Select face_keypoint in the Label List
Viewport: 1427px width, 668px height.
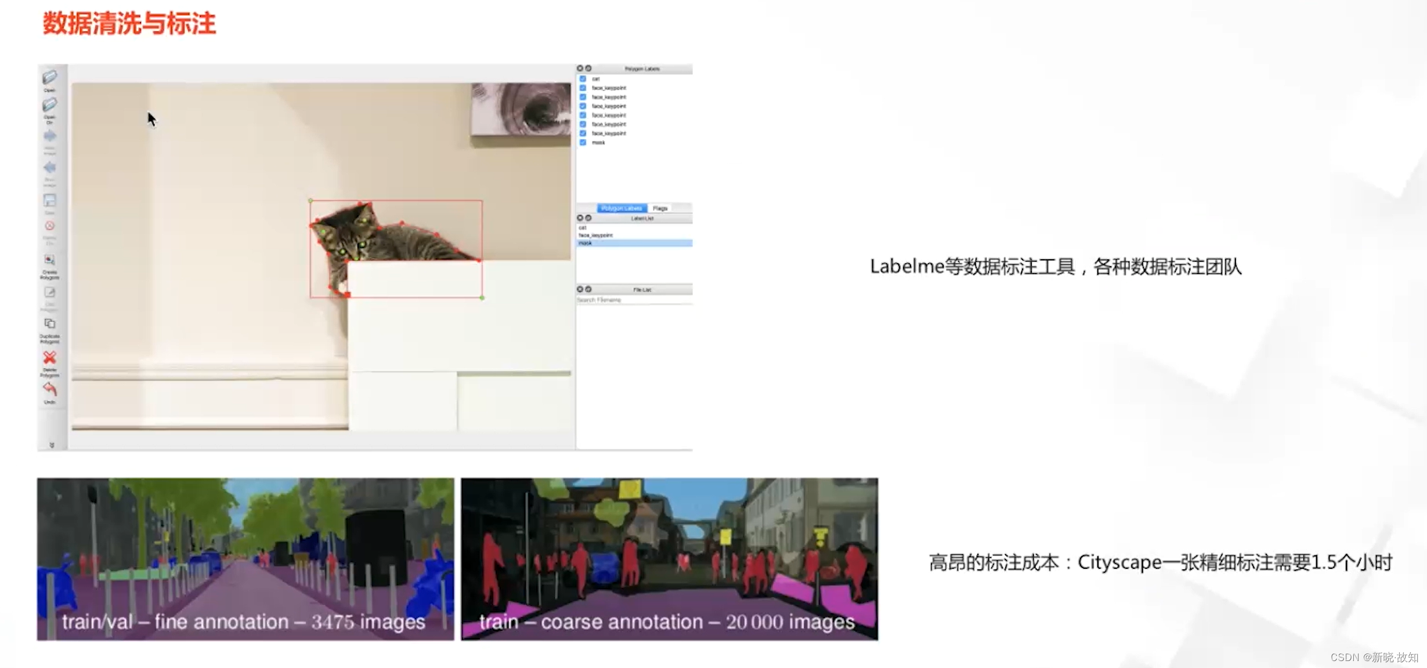(596, 235)
